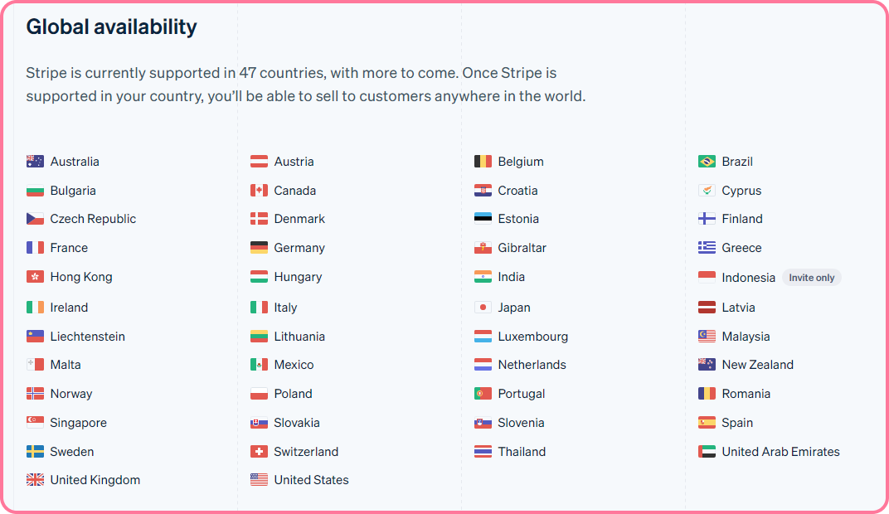Open the United States country link
This screenshot has height=514, width=889.
pyautogui.click(x=311, y=480)
